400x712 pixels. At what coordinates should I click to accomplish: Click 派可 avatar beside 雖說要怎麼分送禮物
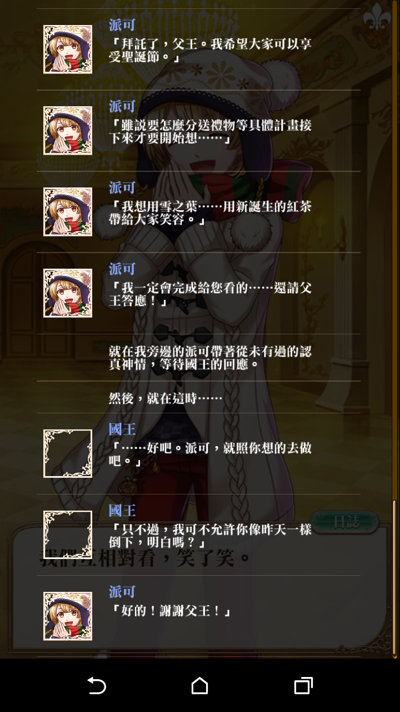pos(68,131)
